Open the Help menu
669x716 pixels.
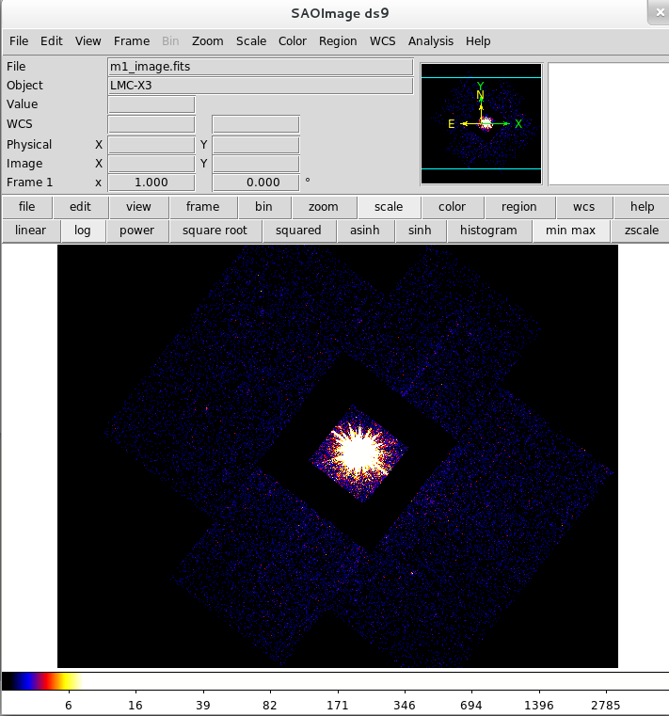pyautogui.click(x=478, y=41)
